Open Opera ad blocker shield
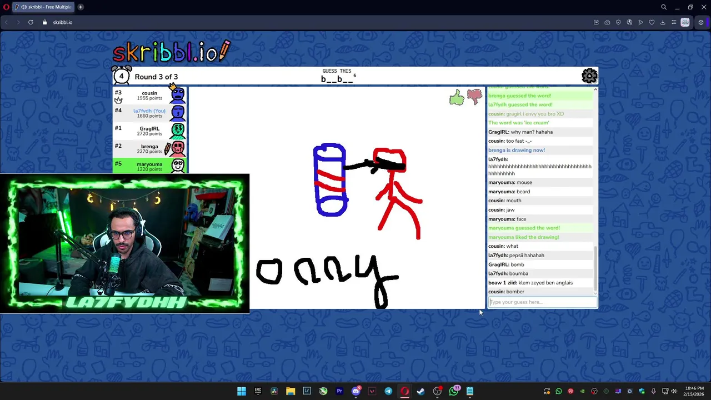711x400 pixels. click(x=618, y=22)
